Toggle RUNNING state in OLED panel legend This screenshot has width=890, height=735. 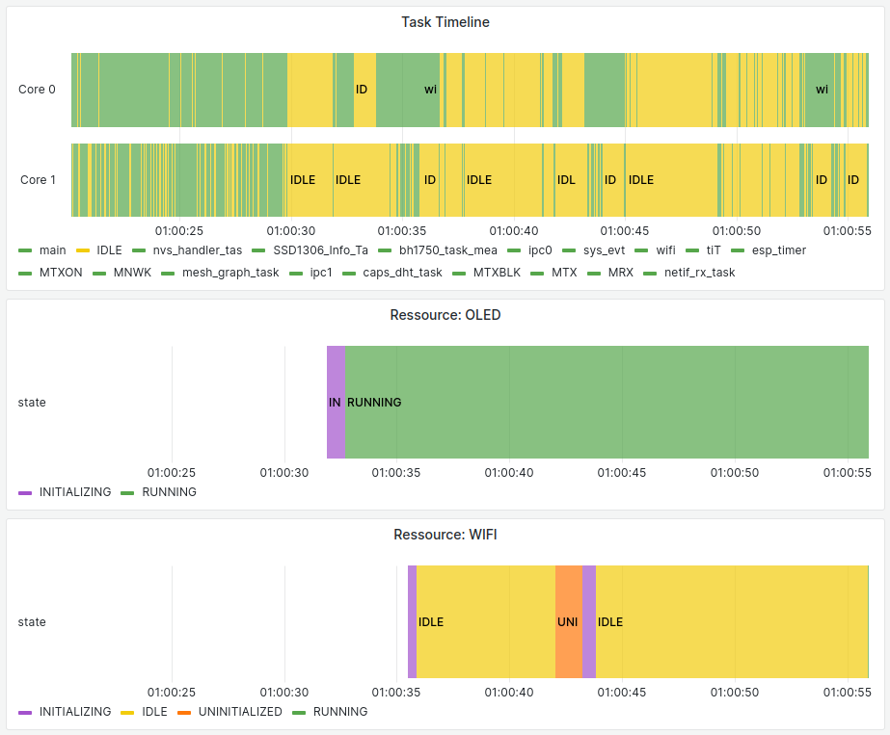169,492
